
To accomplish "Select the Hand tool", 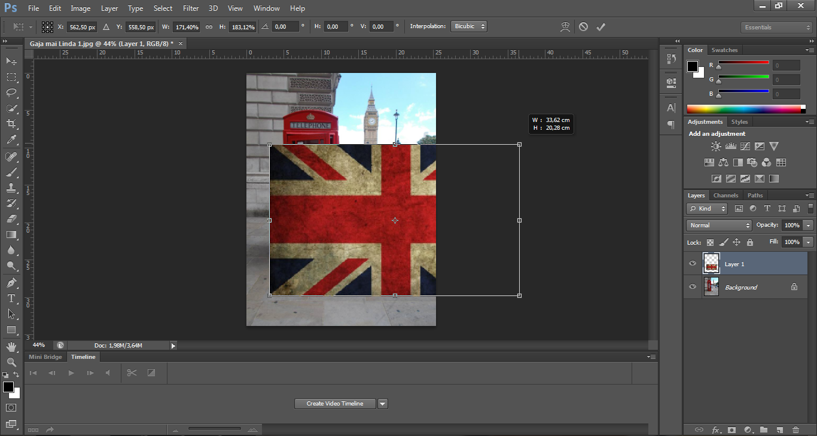I will coord(11,347).
